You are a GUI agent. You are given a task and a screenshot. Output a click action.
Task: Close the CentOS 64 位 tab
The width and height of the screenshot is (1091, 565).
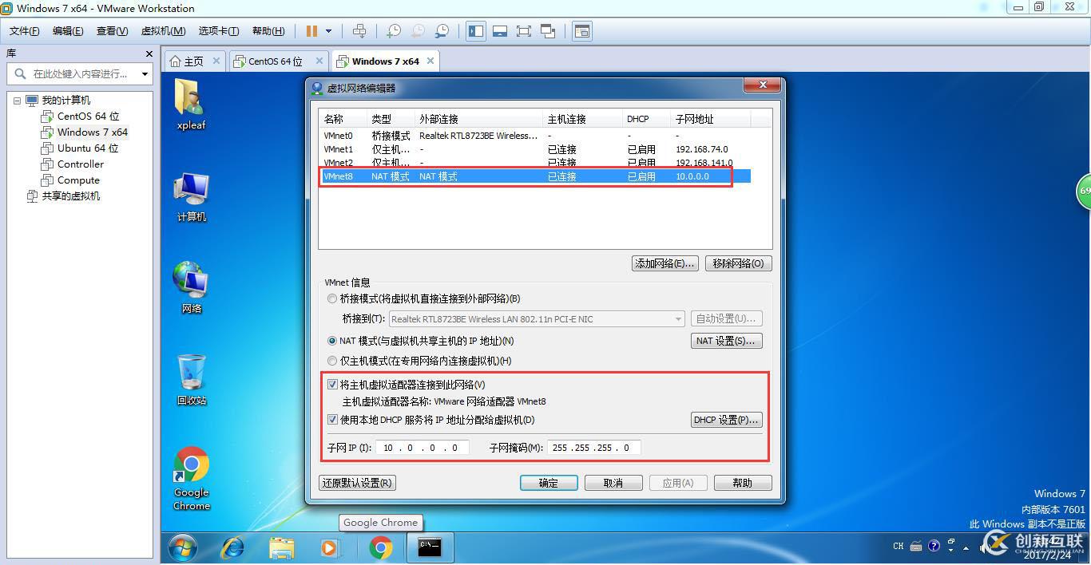click(319, 61)
